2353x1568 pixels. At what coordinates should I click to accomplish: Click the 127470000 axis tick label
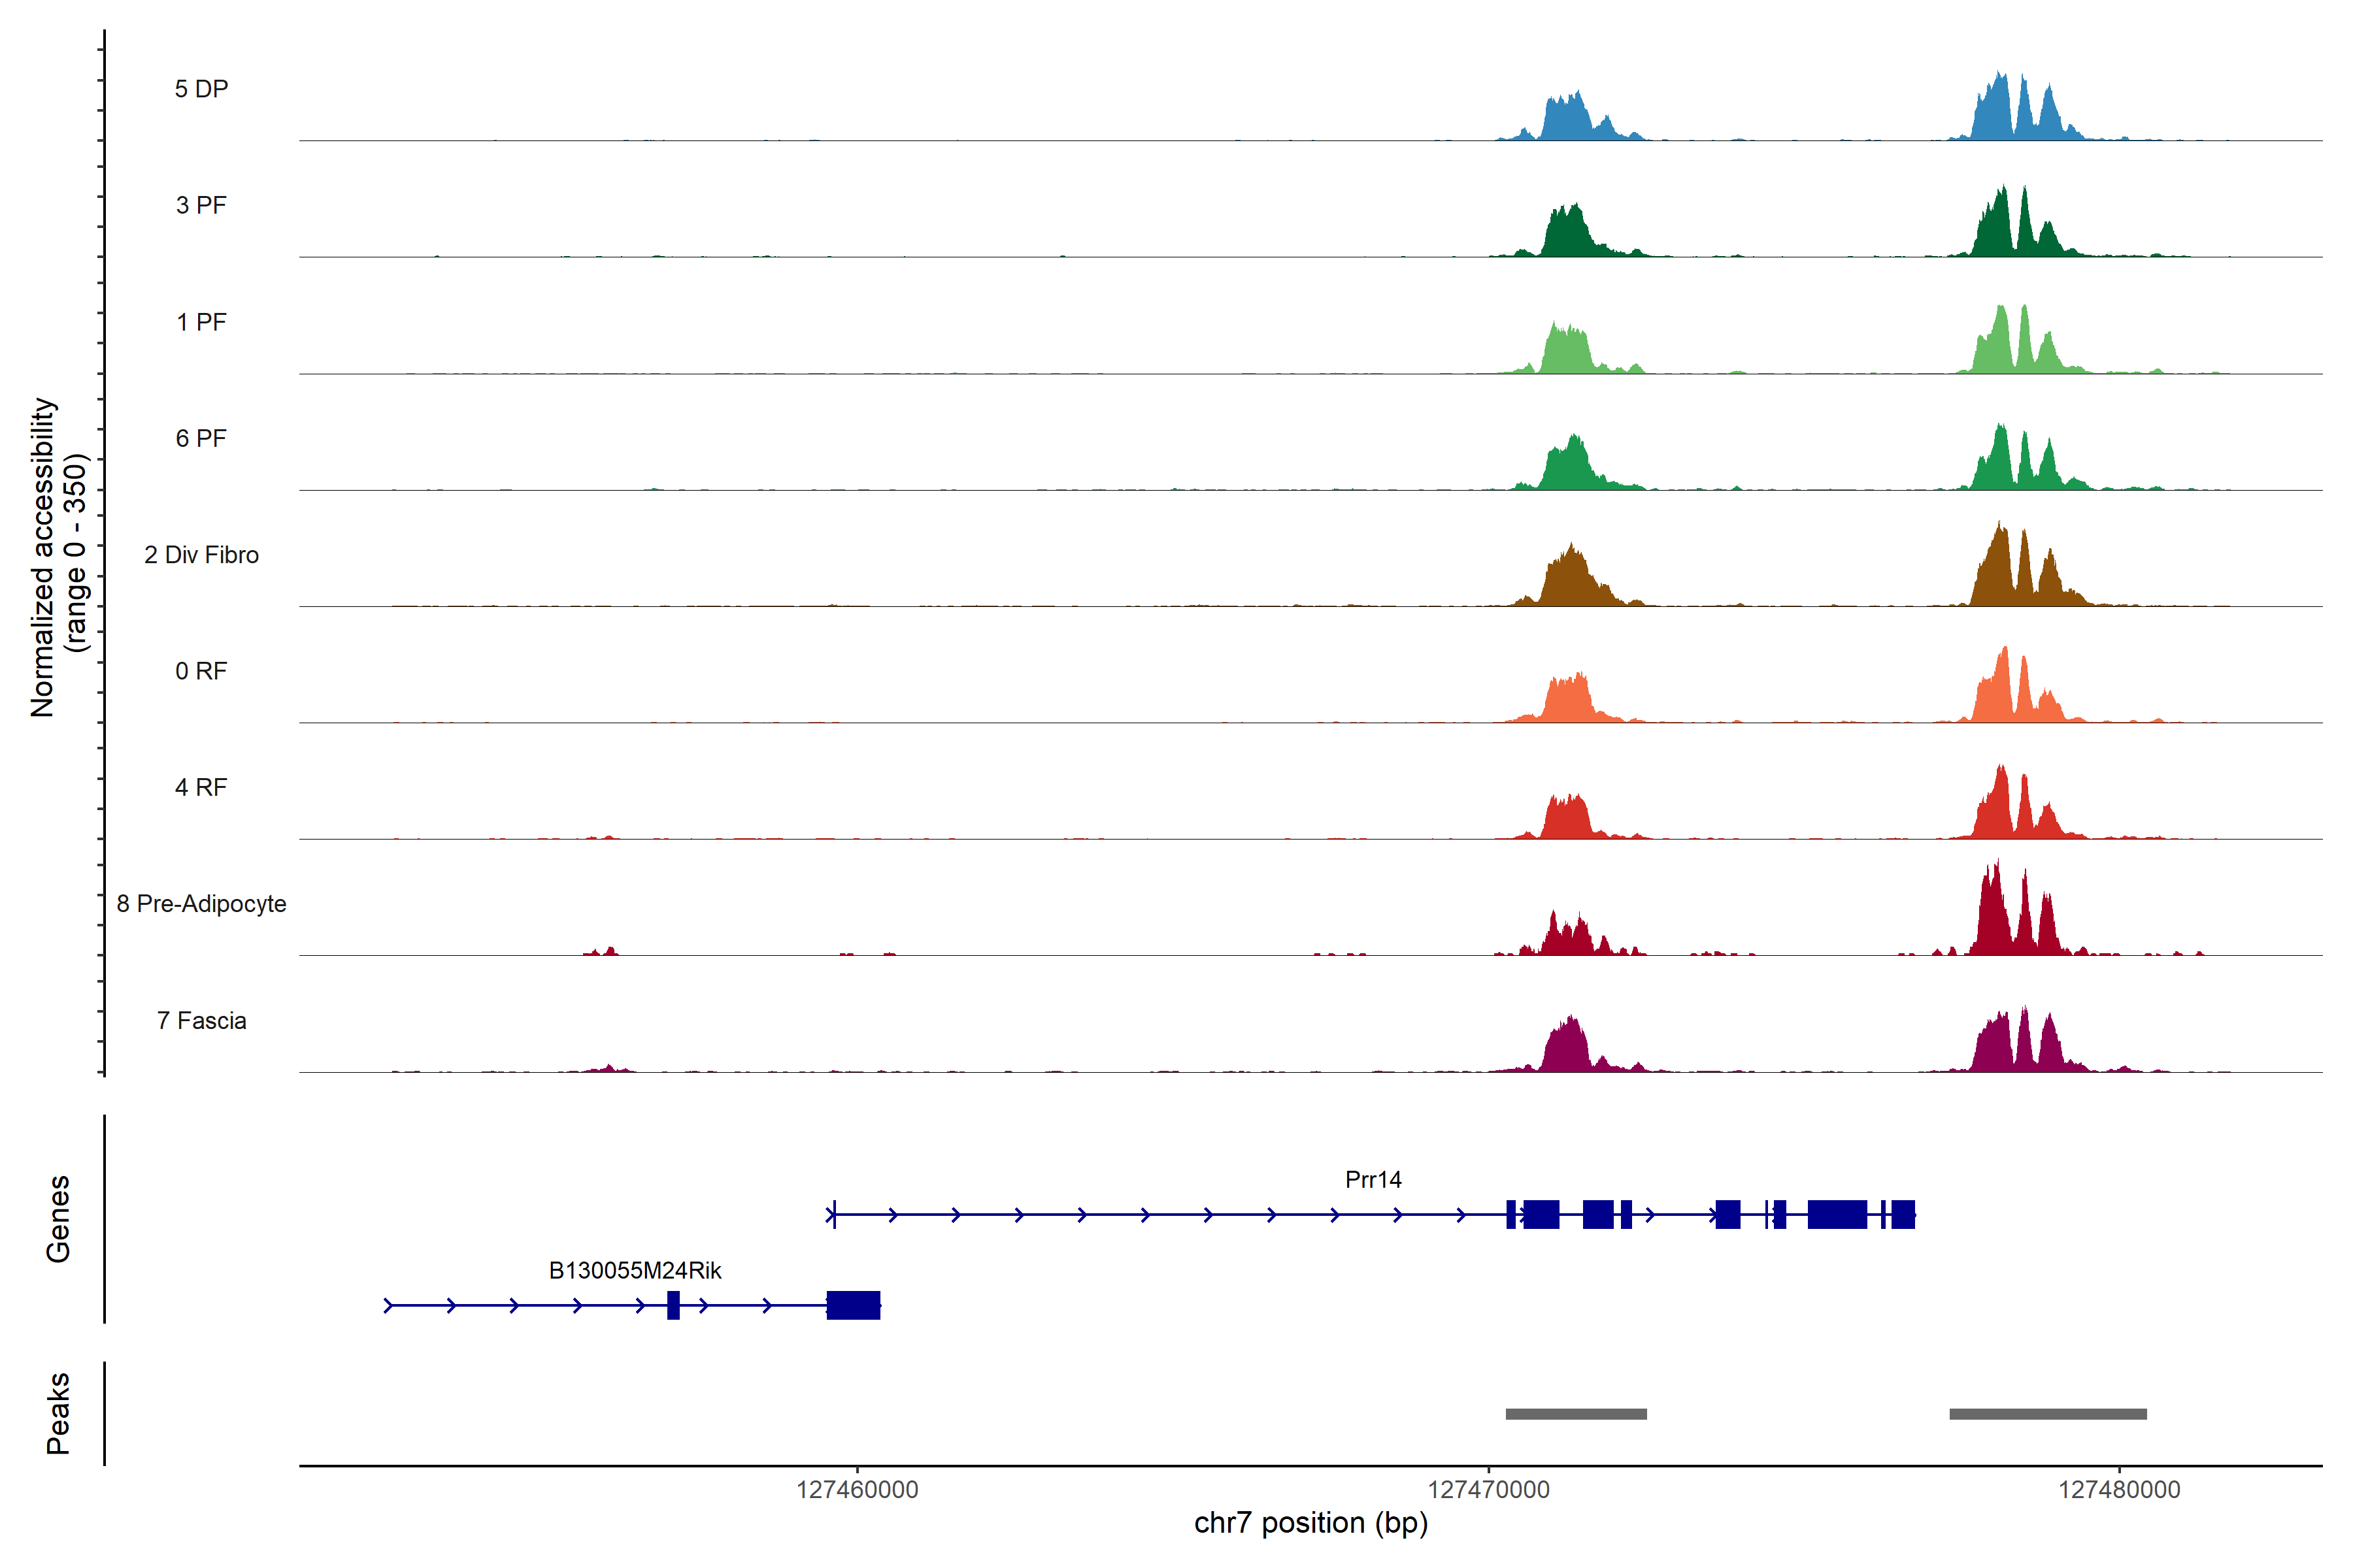(x=1488, y=1490)
